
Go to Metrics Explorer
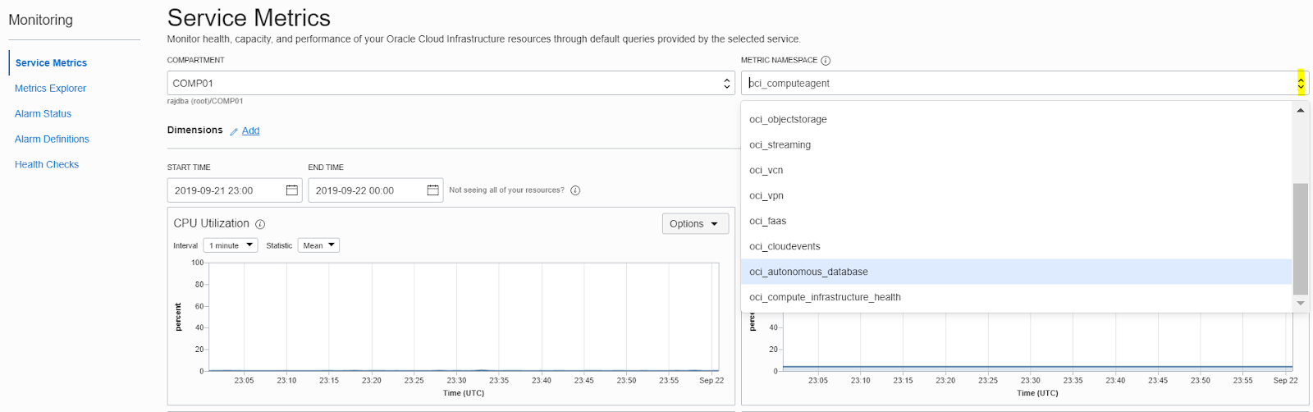click(50, 89)
